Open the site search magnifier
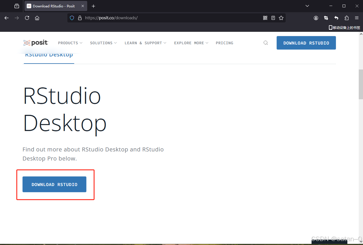The height and width of the screenshot is (245, 363). point(266,43)
